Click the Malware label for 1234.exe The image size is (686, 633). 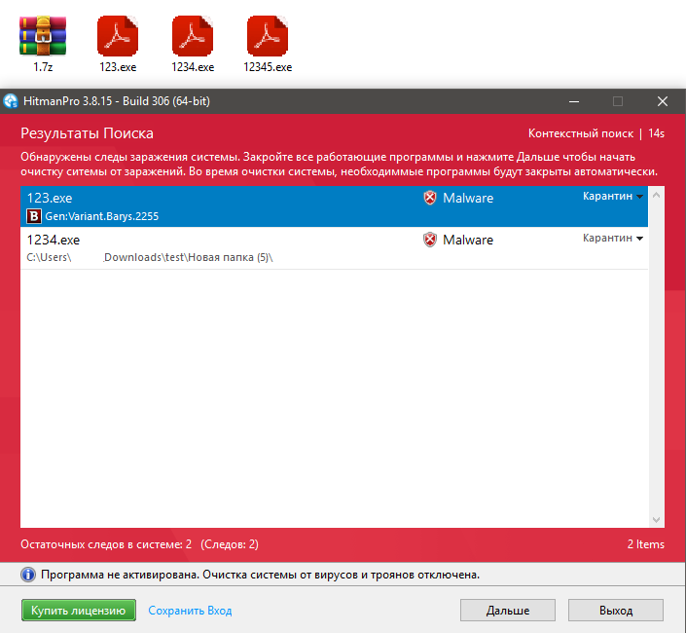tap(468, 240)
